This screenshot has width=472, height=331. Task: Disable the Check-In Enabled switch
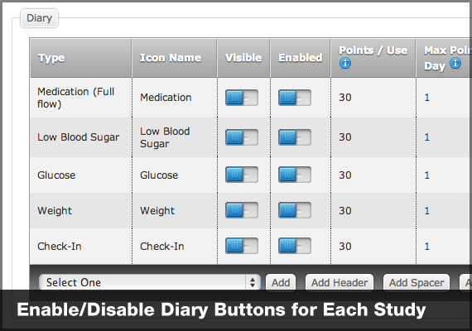pyautogui.click(x=295, y=246)
